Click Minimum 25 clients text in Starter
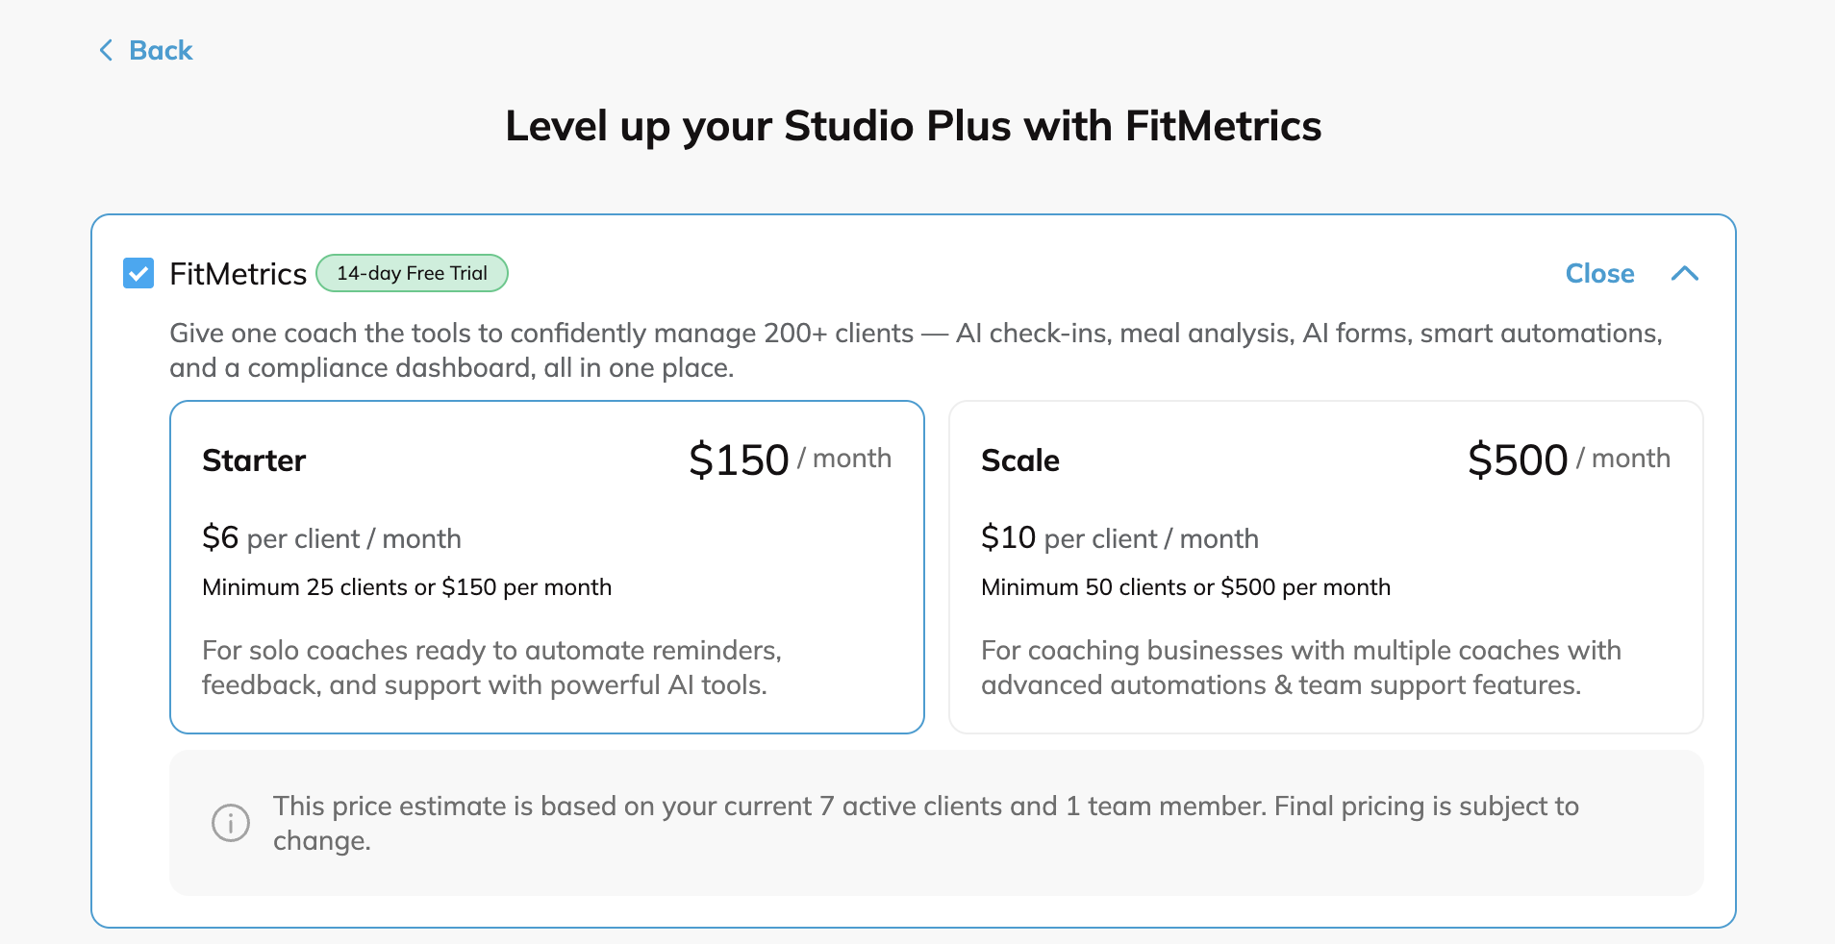The image size is (1835, 944). pos(407,587)
